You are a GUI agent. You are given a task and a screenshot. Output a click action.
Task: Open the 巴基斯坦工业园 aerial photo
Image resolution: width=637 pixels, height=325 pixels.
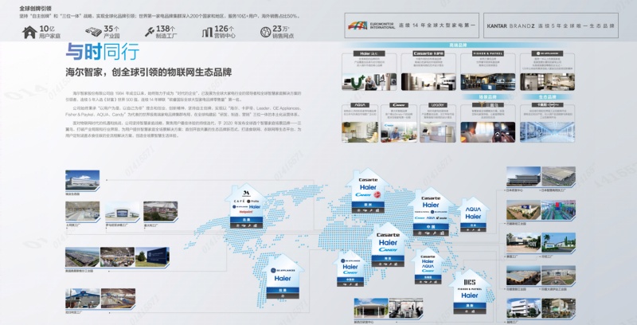tap(523, 210)
